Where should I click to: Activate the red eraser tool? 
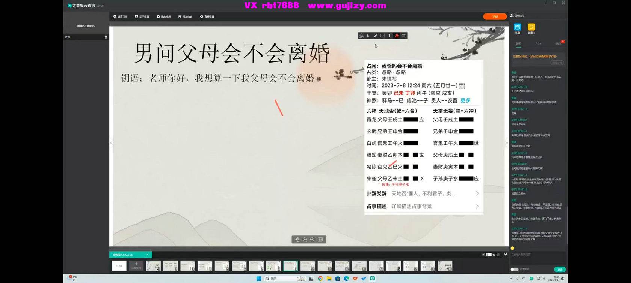tap(397, 36)
